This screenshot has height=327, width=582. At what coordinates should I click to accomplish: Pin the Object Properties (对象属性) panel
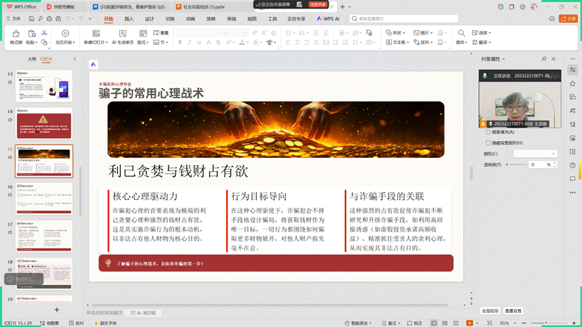[544, 59]
